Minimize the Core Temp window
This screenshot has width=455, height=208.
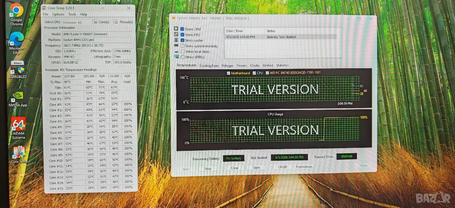click(103, 8)
